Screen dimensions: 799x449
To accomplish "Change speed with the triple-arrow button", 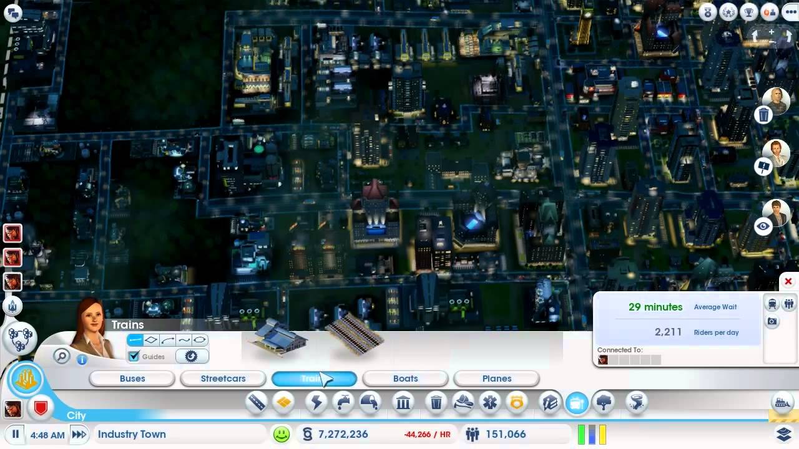I will (79, 434).
